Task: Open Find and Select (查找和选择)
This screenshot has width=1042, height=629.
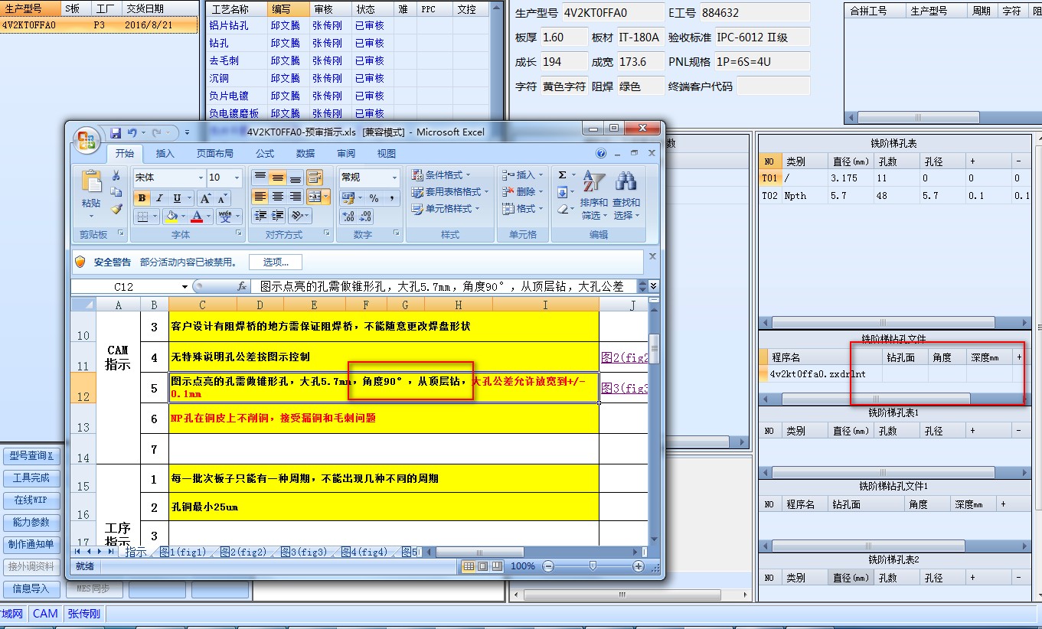Action: pos(626,195)
